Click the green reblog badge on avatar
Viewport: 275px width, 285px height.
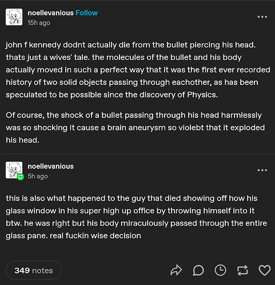pos(21,177)
